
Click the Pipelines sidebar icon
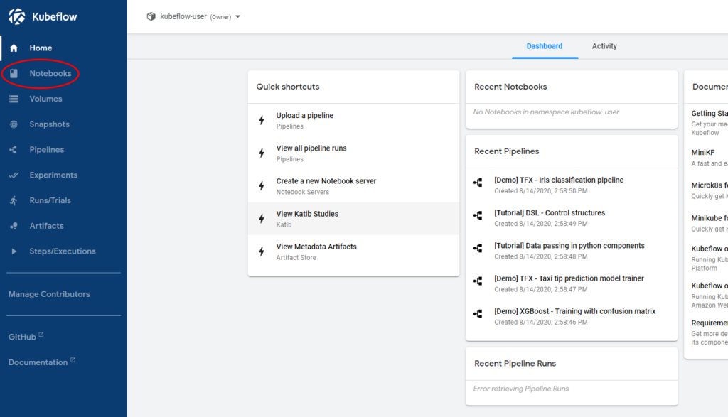[x=14, y=150]
